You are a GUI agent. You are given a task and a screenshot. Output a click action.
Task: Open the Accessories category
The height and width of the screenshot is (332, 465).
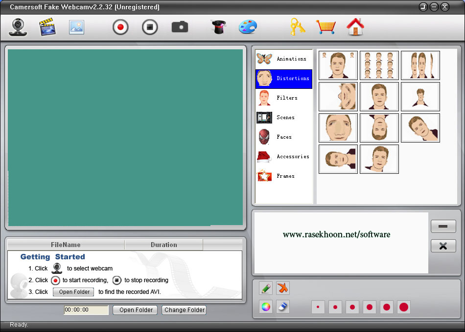click(284, 157)
